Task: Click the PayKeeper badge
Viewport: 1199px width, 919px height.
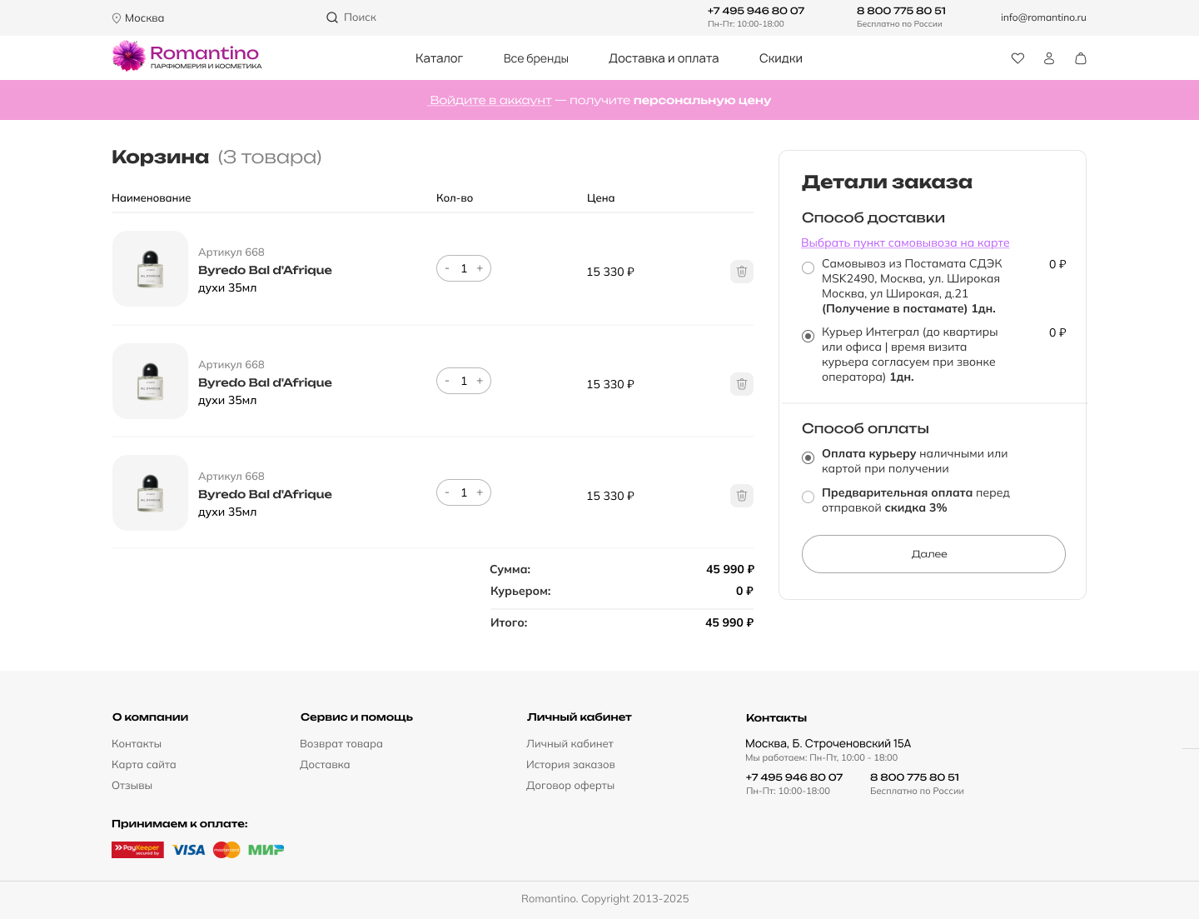Action: [137, 849]
